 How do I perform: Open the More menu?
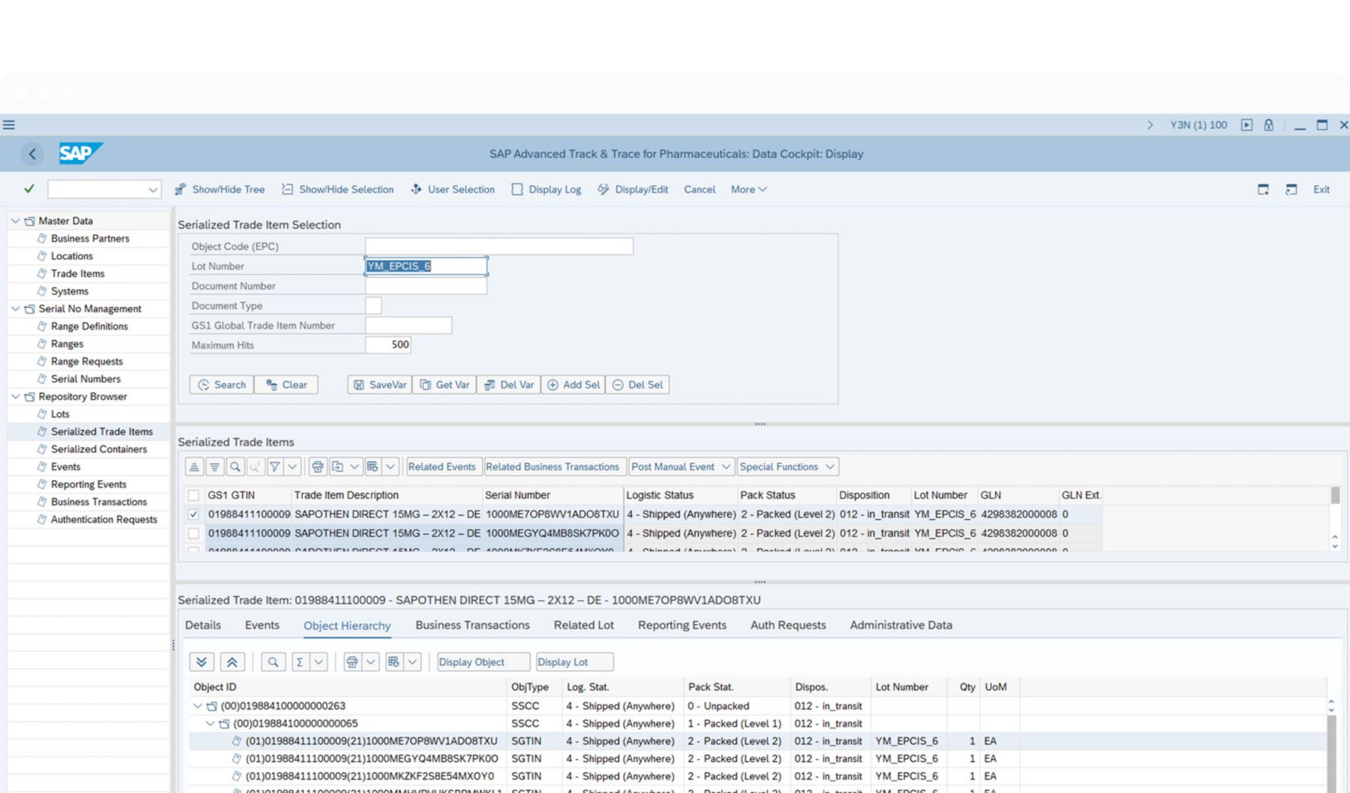click(x=748, y=189)
